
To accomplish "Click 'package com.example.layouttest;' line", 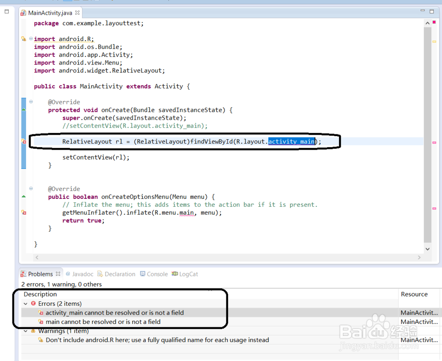I will tap(89, 23).
